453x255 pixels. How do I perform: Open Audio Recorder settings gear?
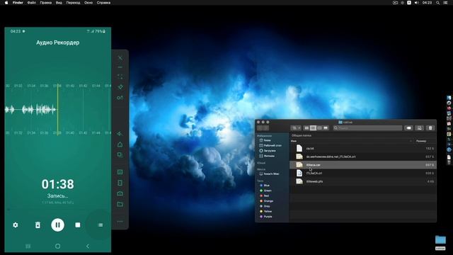point(16,225)
